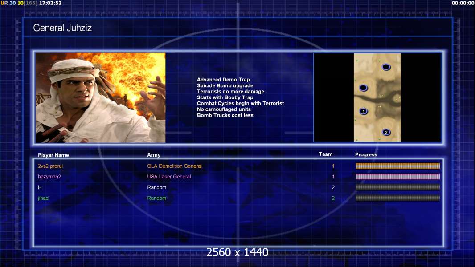Image resolution: width=475 pixels, height=267 pixels.
Task: Click General Juhziz portrait image
Action: tap(101, 97)
